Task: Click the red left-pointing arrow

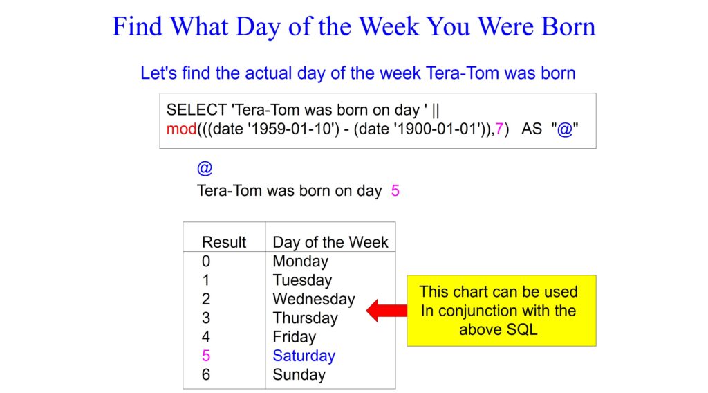Action: (386, 311)
